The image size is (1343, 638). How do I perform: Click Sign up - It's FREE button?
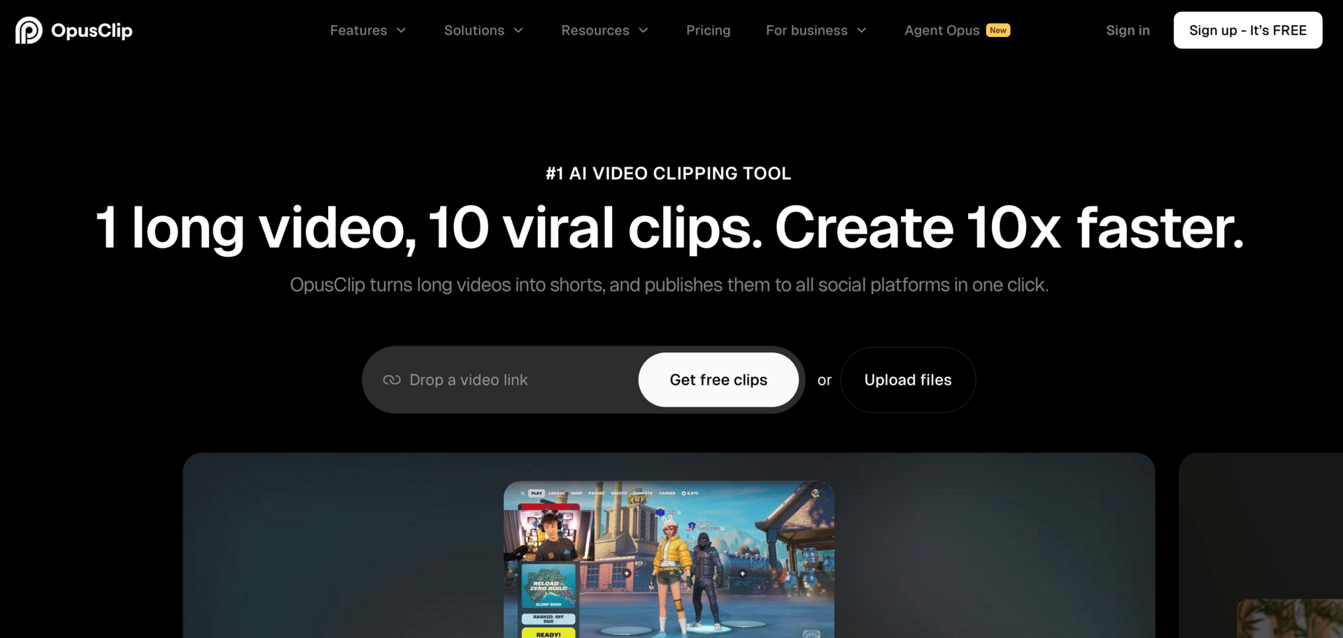click(x=1248, y=30)
